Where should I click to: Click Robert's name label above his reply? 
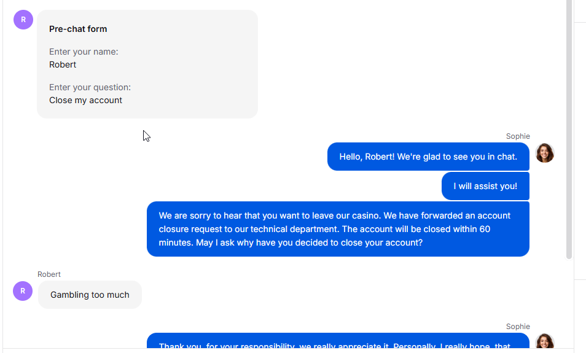pyautogui.click(x=49, y=274)
